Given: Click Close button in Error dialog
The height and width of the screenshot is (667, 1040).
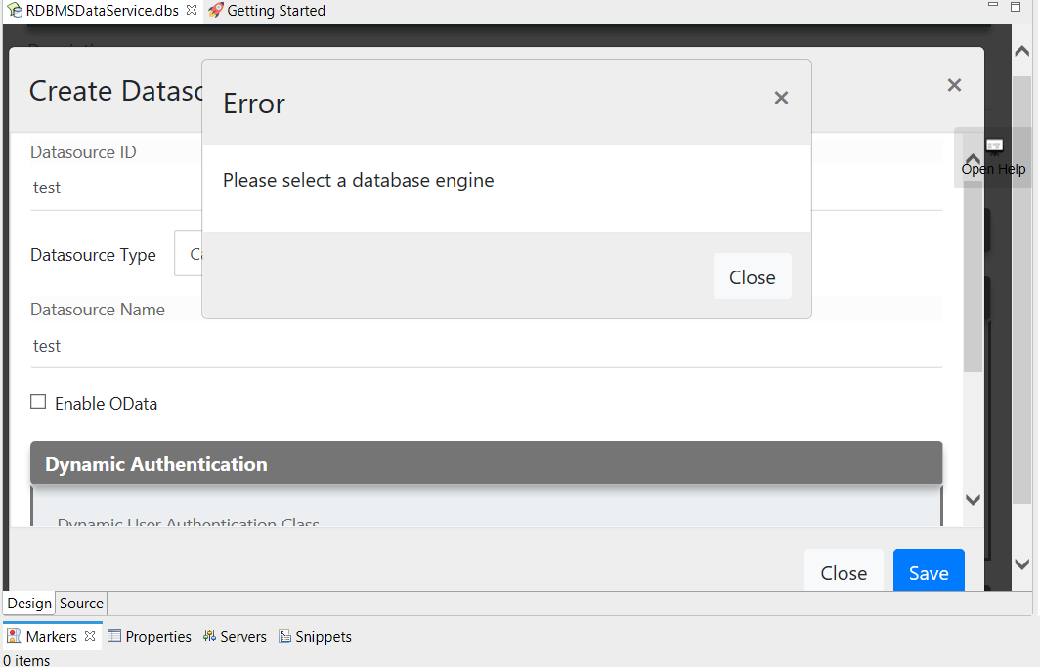Looking at the screenshot, I should (x=753, y=277).
